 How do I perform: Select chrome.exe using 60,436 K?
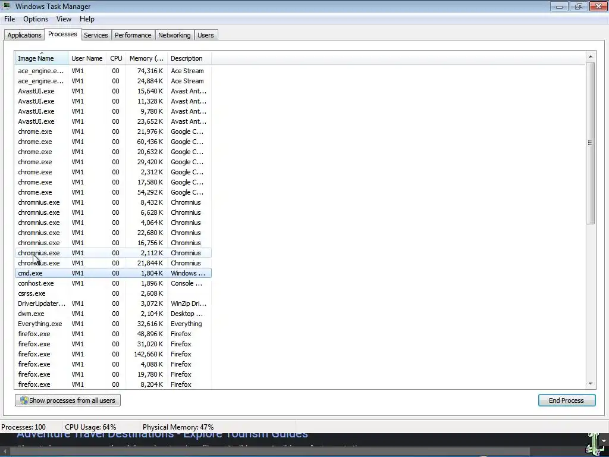113,142
